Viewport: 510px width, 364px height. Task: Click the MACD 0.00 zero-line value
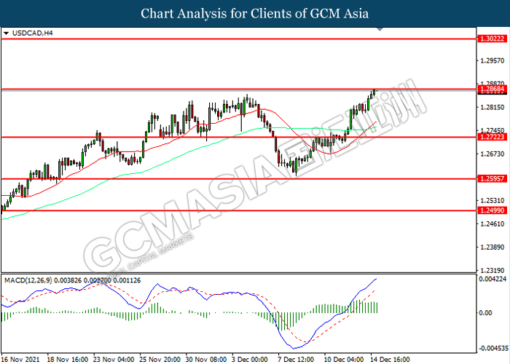point(486,312)
